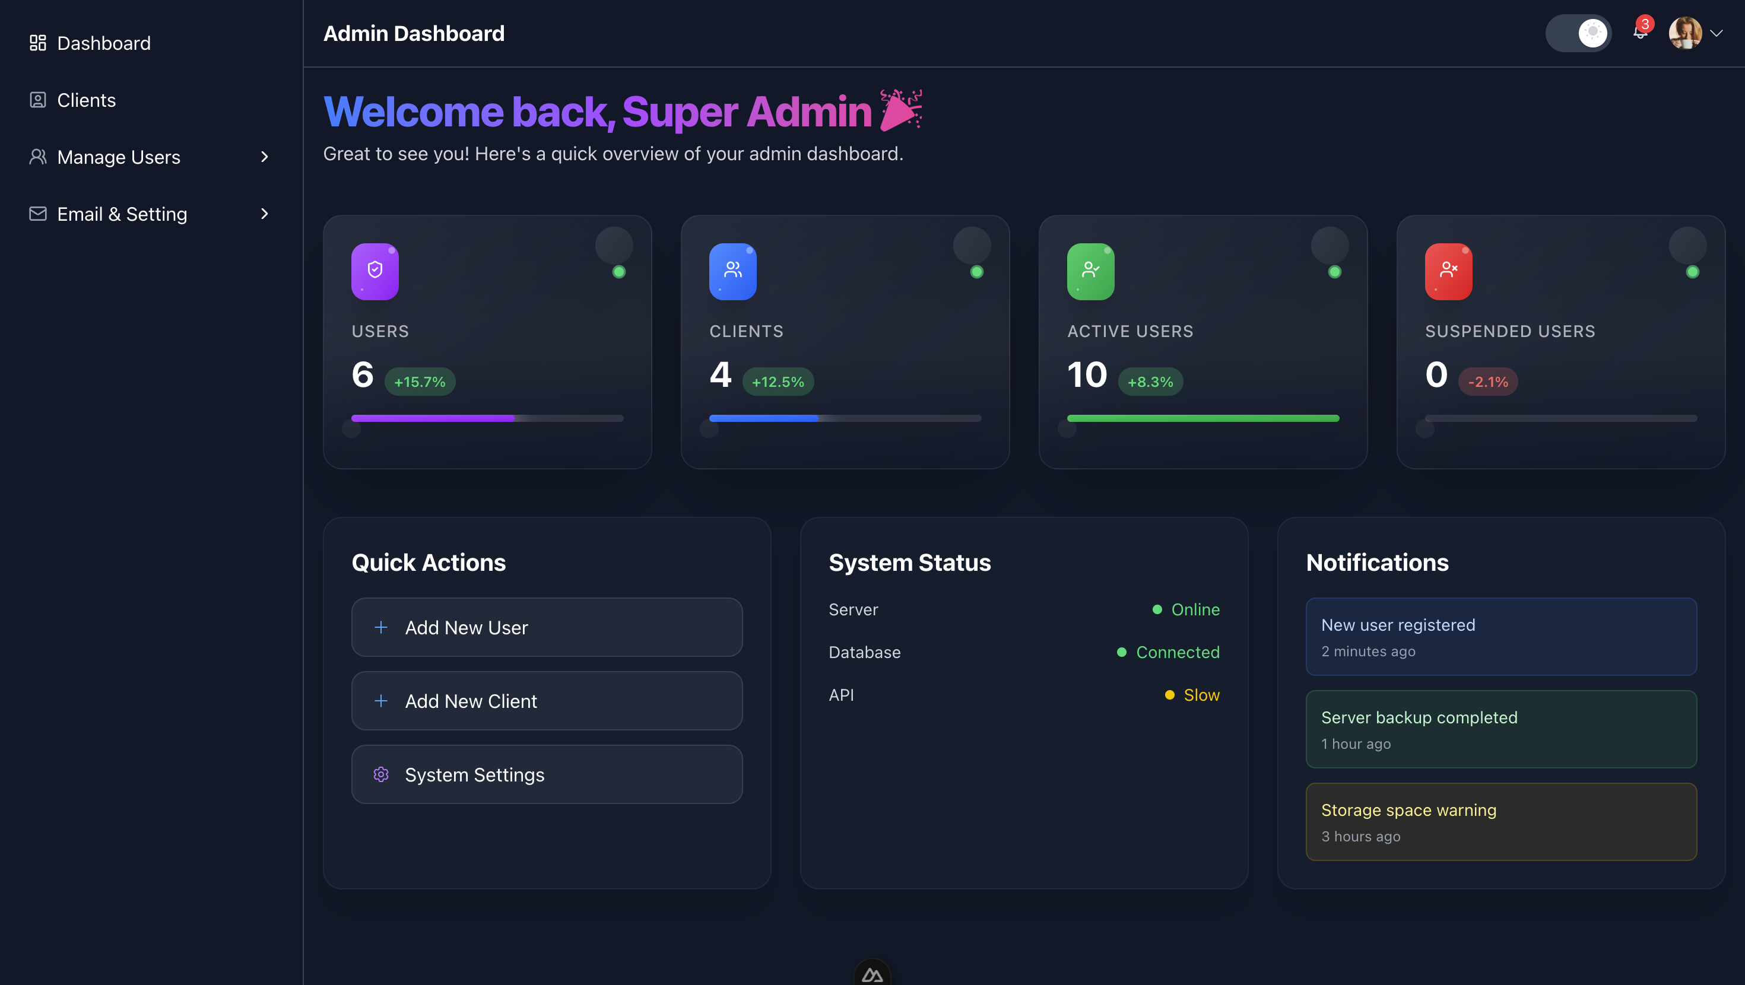
Task: Click the blue people icon on Clients card
Action: (x=732, y=271)
